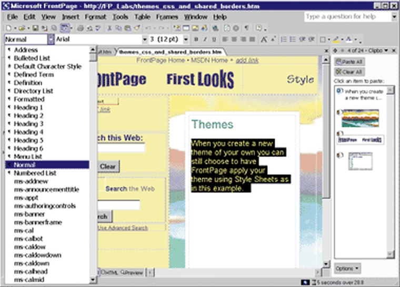Image resolution: width=400 pixels, height=287 pixels.
Task: Open the Edit menu
Action: tap(29, 17)
